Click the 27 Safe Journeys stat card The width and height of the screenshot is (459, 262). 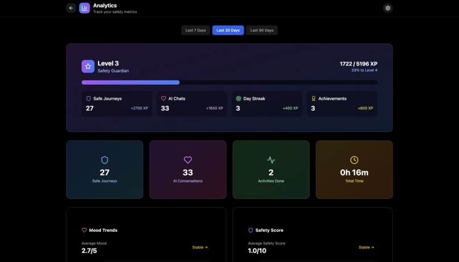(105, 170)
